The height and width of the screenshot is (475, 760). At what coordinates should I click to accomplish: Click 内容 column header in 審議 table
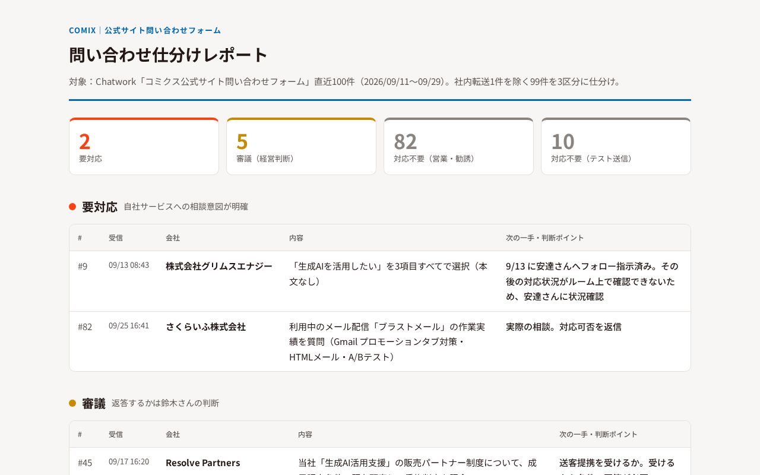pos(305,434)
